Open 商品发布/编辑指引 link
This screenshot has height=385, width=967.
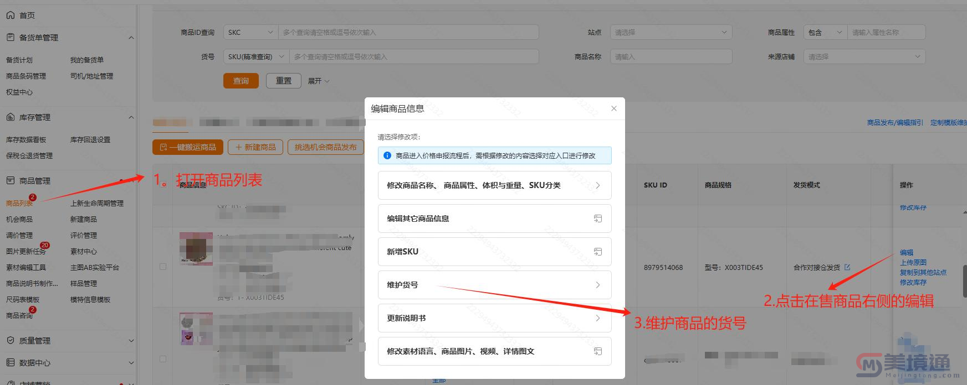click(x=895, y=123)
